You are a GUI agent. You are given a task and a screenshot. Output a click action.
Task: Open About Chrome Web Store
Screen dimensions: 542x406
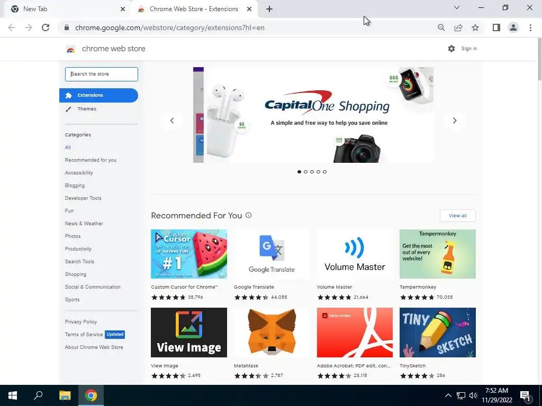[94, 347]
